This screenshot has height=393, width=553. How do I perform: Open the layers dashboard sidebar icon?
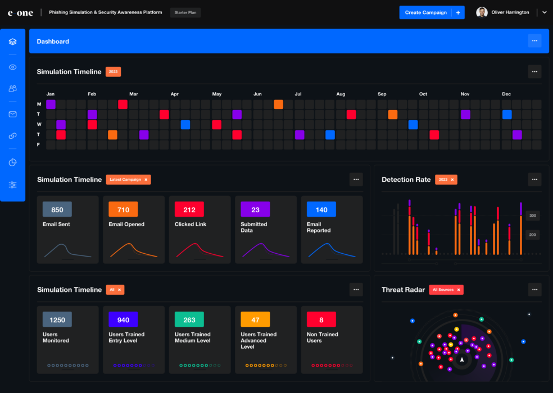(12, 42)
